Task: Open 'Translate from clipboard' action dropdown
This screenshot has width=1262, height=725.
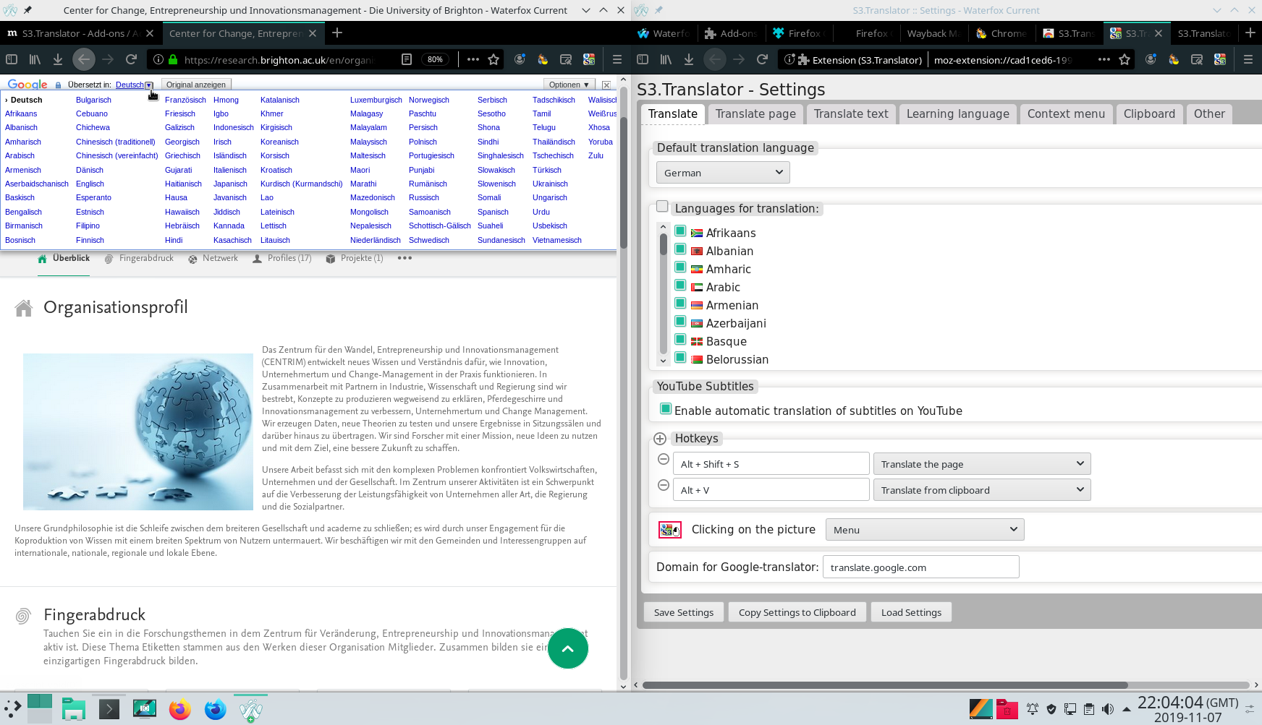Action: [982, 490]
